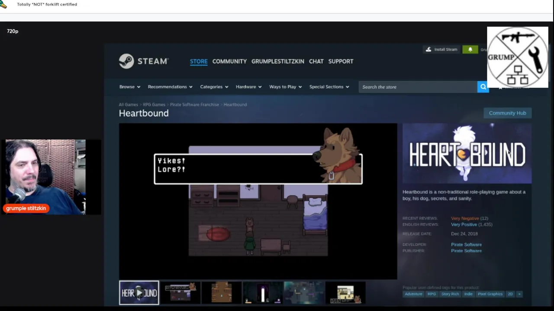This screenshot has height=311, width=554.
Task: Open the SUPPORT menu tab
Action: 341,61
